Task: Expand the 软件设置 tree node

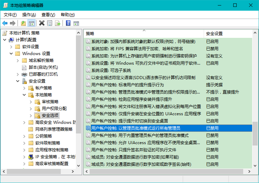Action: 11,47
